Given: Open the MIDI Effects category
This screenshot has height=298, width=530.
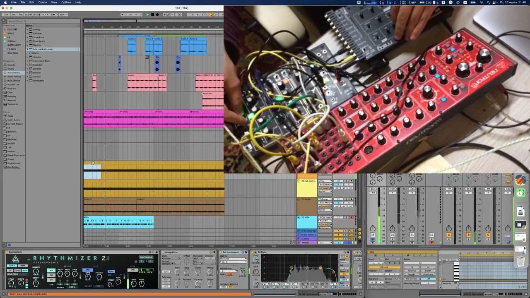Looking at the screenshot, I should (x=13, y=81).
